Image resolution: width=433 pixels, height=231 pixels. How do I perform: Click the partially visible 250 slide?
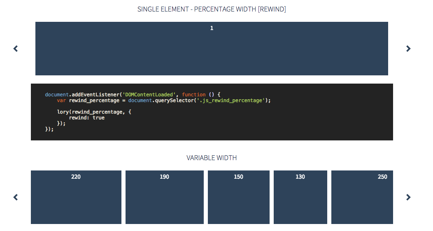(362, 197)
